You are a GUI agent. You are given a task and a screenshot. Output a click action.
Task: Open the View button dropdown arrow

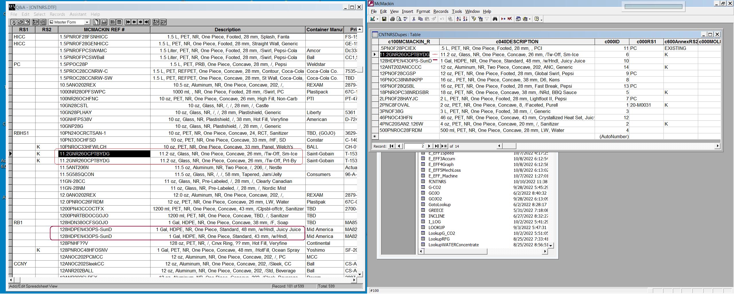tap(377, 19)
